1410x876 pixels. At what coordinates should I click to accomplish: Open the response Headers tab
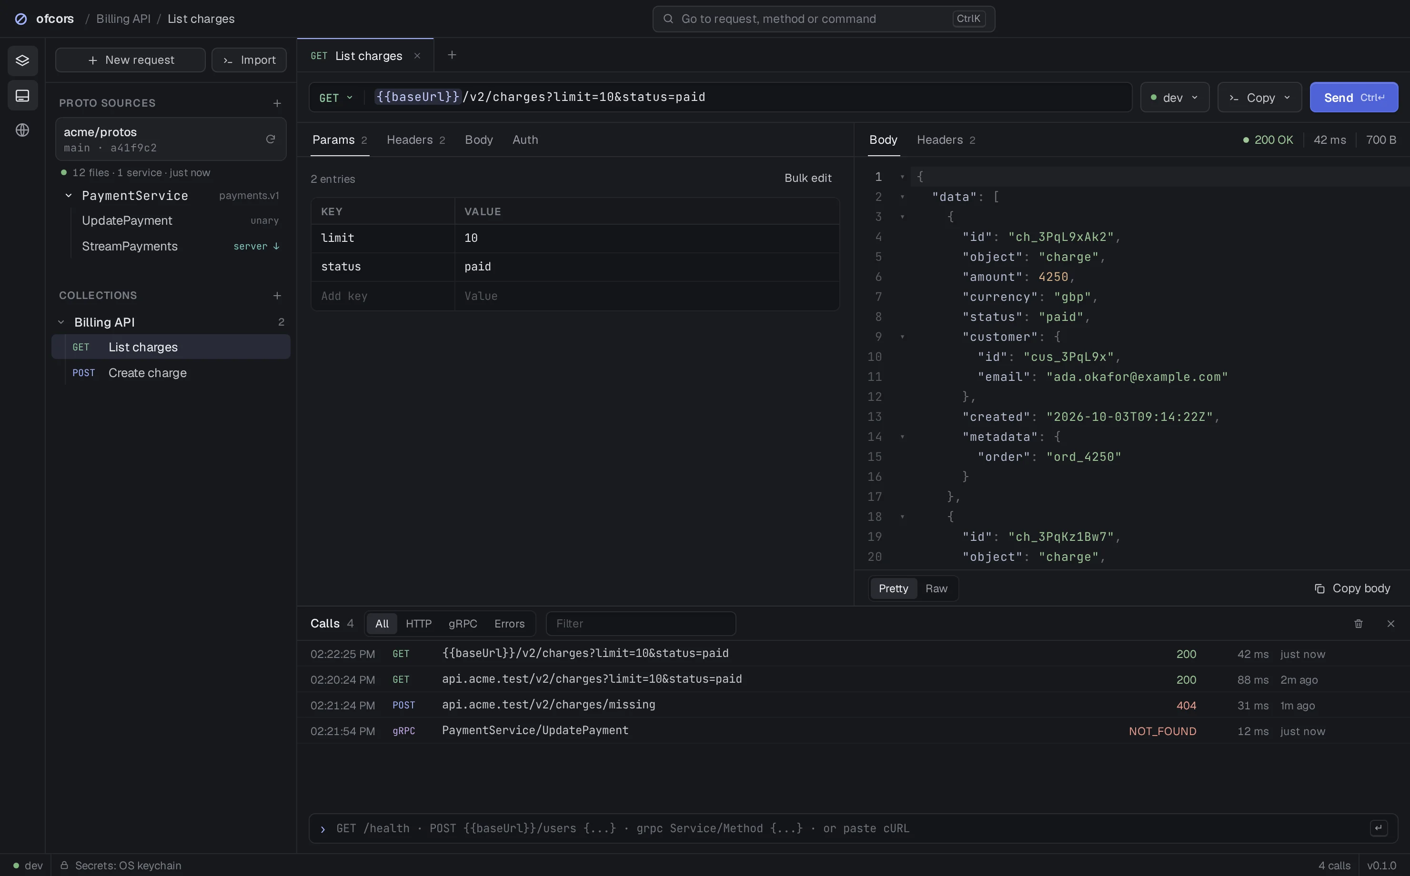946,139
